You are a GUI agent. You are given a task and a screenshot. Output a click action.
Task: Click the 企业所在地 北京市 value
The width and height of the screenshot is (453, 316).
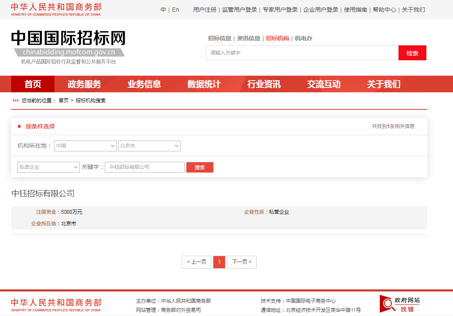69,224
